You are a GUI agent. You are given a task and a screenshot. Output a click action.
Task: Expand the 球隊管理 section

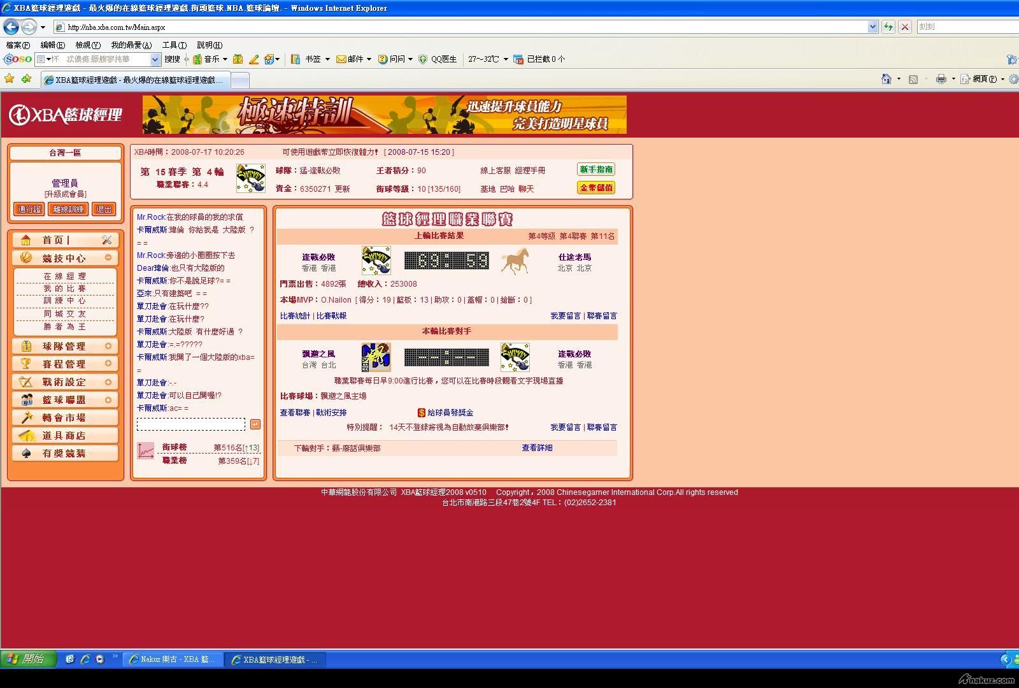[108, 346]
